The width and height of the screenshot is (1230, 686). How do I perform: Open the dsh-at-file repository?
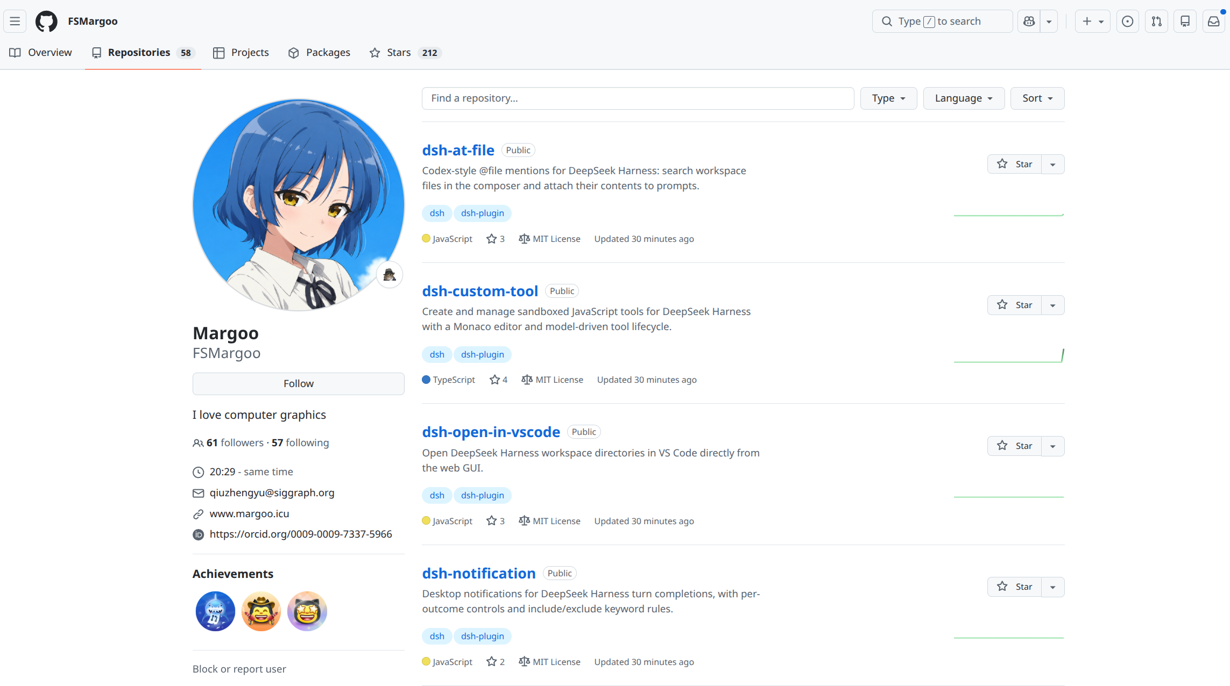[458, 150]
